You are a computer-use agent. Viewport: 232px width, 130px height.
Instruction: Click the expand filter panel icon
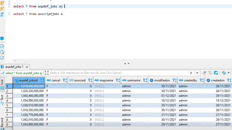click(47, 73)
